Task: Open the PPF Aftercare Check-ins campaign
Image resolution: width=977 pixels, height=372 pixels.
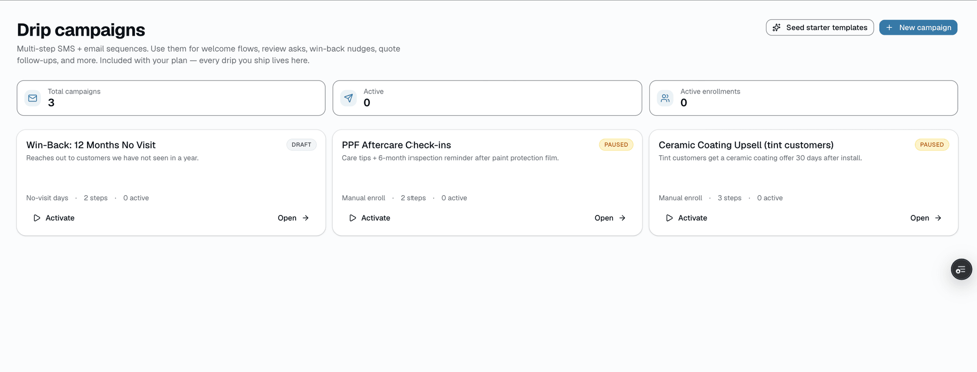Action: [x=610, y=218]
